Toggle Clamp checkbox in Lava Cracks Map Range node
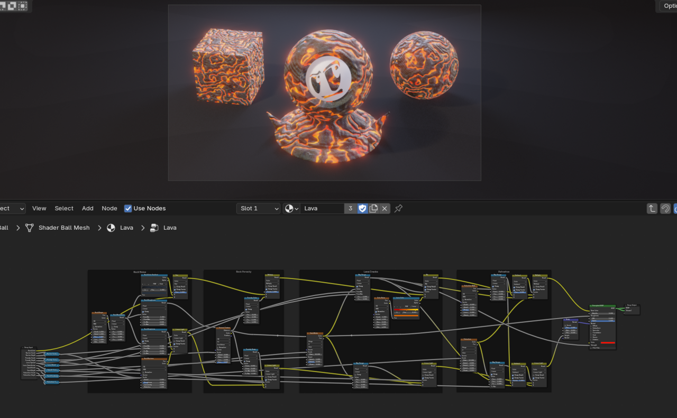 pos(358,286)
